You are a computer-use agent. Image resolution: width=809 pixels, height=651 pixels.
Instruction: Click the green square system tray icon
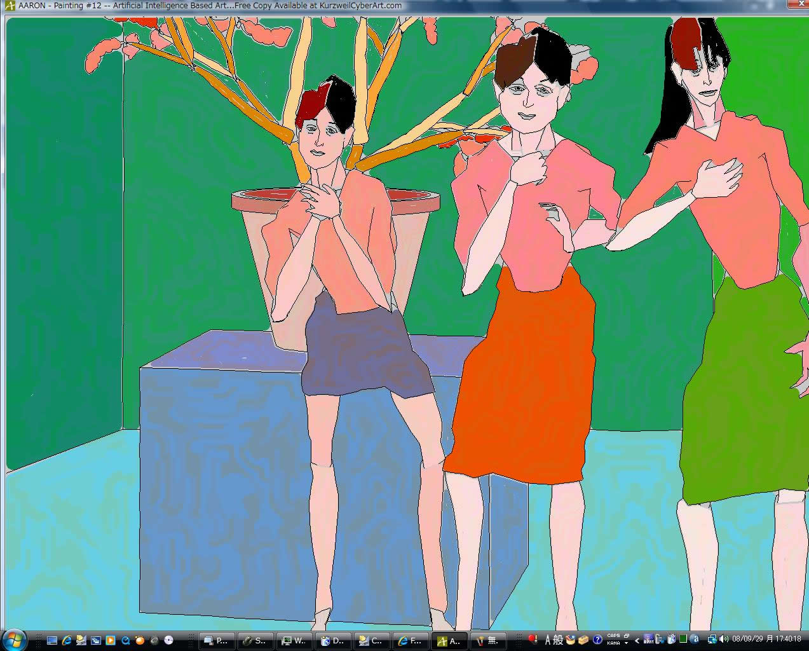pos(683,640)
